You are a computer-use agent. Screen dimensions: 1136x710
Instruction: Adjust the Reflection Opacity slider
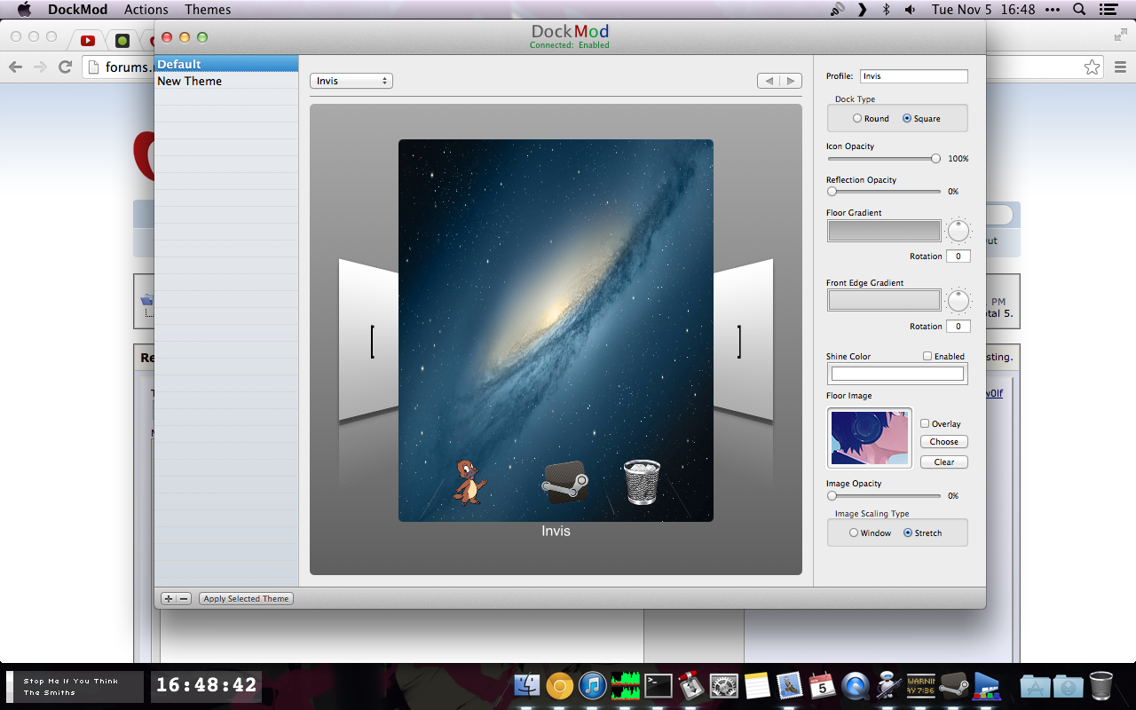click(x=884, y=191)
